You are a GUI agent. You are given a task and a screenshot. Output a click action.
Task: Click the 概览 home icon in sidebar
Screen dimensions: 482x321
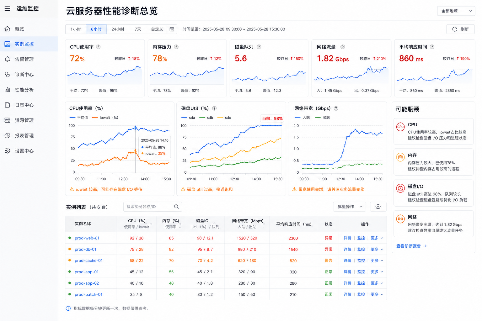[8, 29]
